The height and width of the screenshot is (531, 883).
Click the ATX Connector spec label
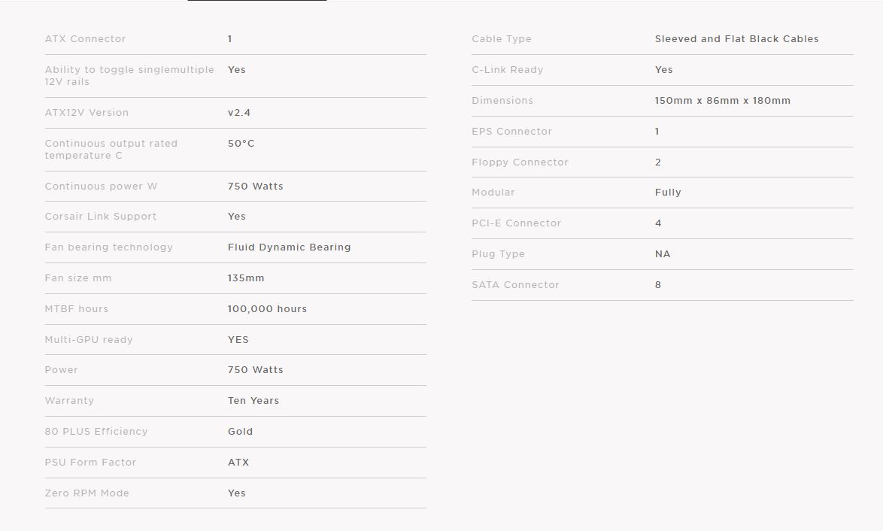85,39
